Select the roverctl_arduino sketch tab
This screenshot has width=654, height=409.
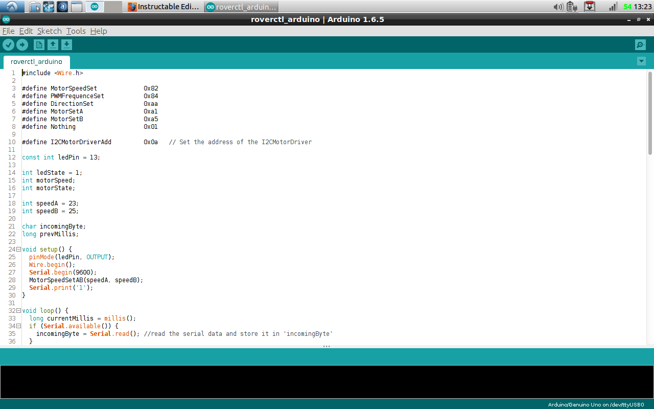36,62
